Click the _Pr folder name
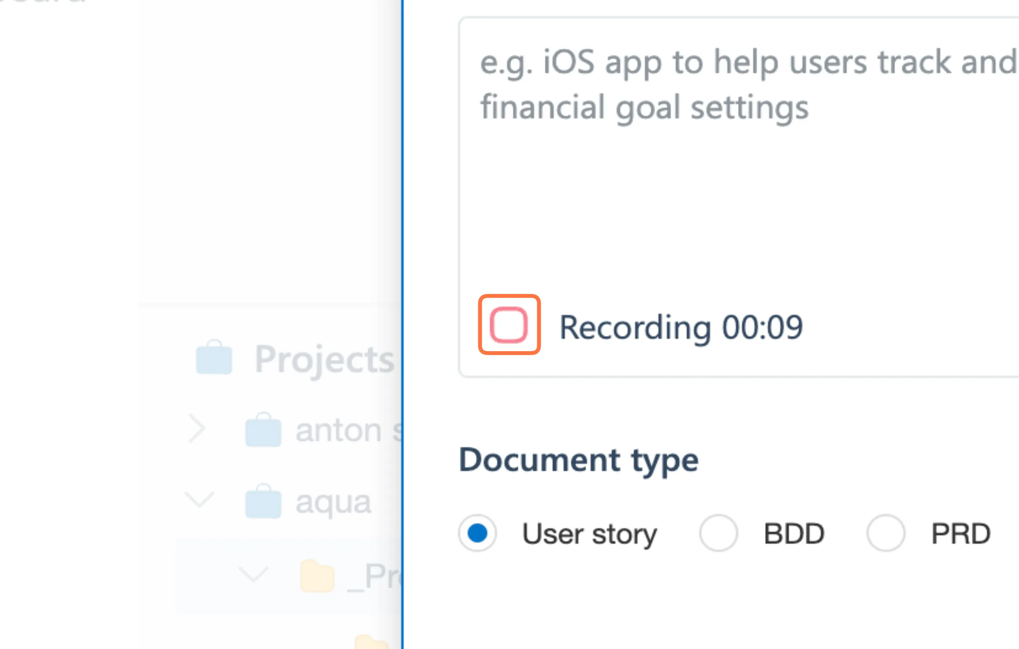Viewport: 1019px width, 649px height. point(375,576)
